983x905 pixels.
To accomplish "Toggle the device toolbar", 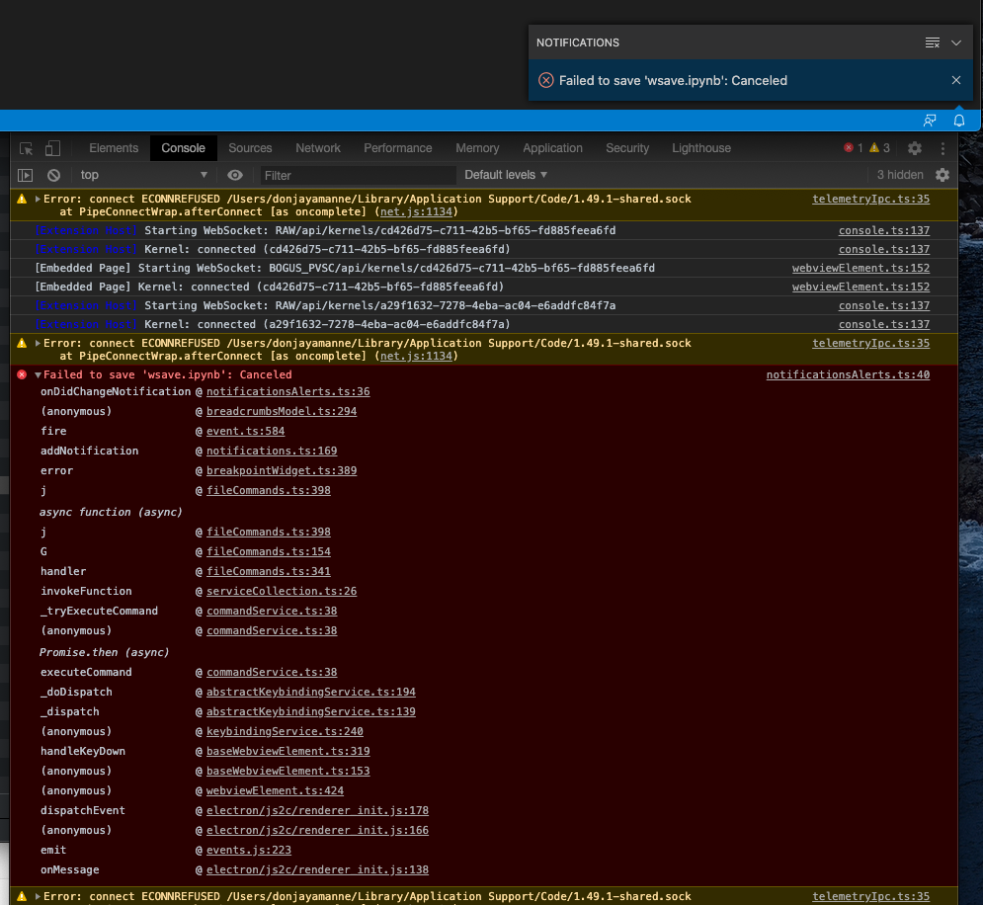I will [x=53, y=147].
